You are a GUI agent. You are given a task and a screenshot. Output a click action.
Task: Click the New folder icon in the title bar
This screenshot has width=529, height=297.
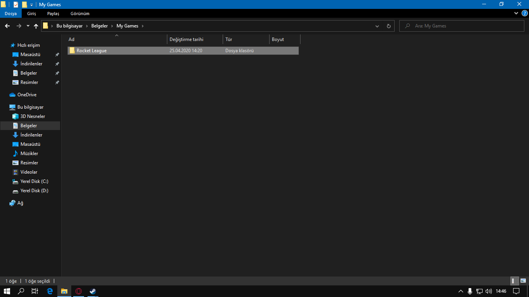(x=24, y=5)
